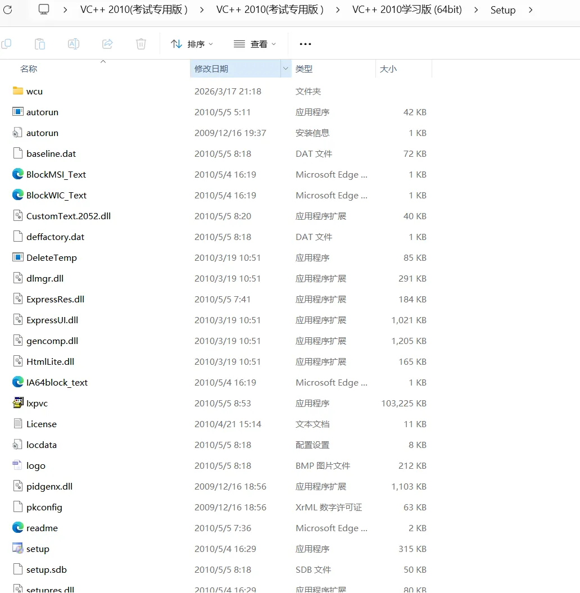Select the readme Edge icon
Screen dimensions: 580x593
[x=18, y=528]
